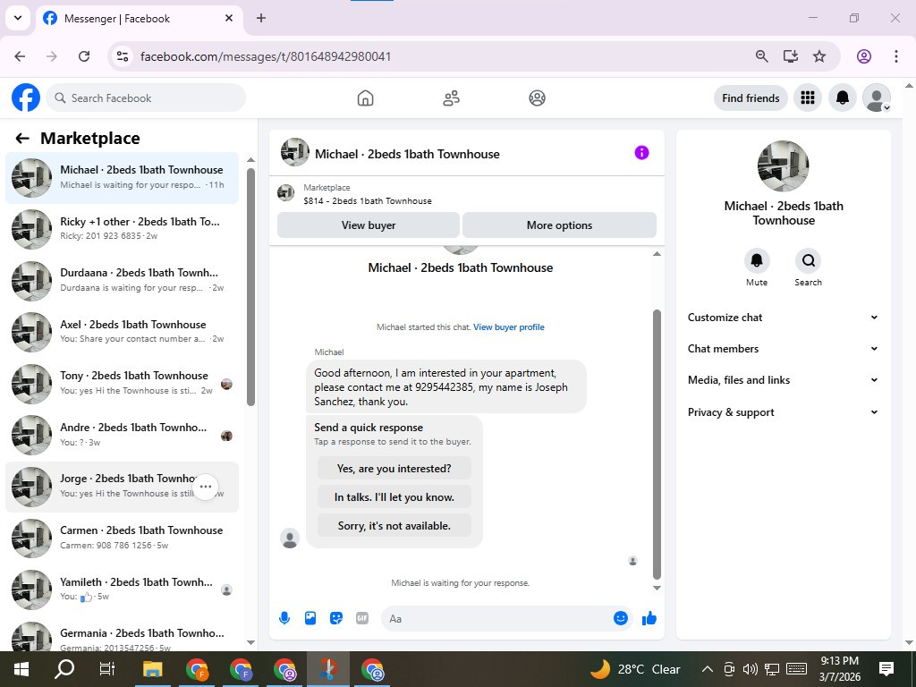Open Windows taskbar search

tap(64, 669)
